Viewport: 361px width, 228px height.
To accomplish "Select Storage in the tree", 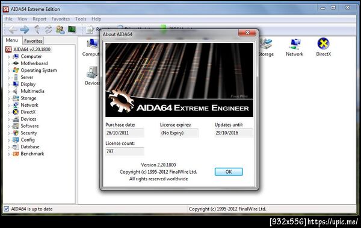I will [x=28, y=98].
